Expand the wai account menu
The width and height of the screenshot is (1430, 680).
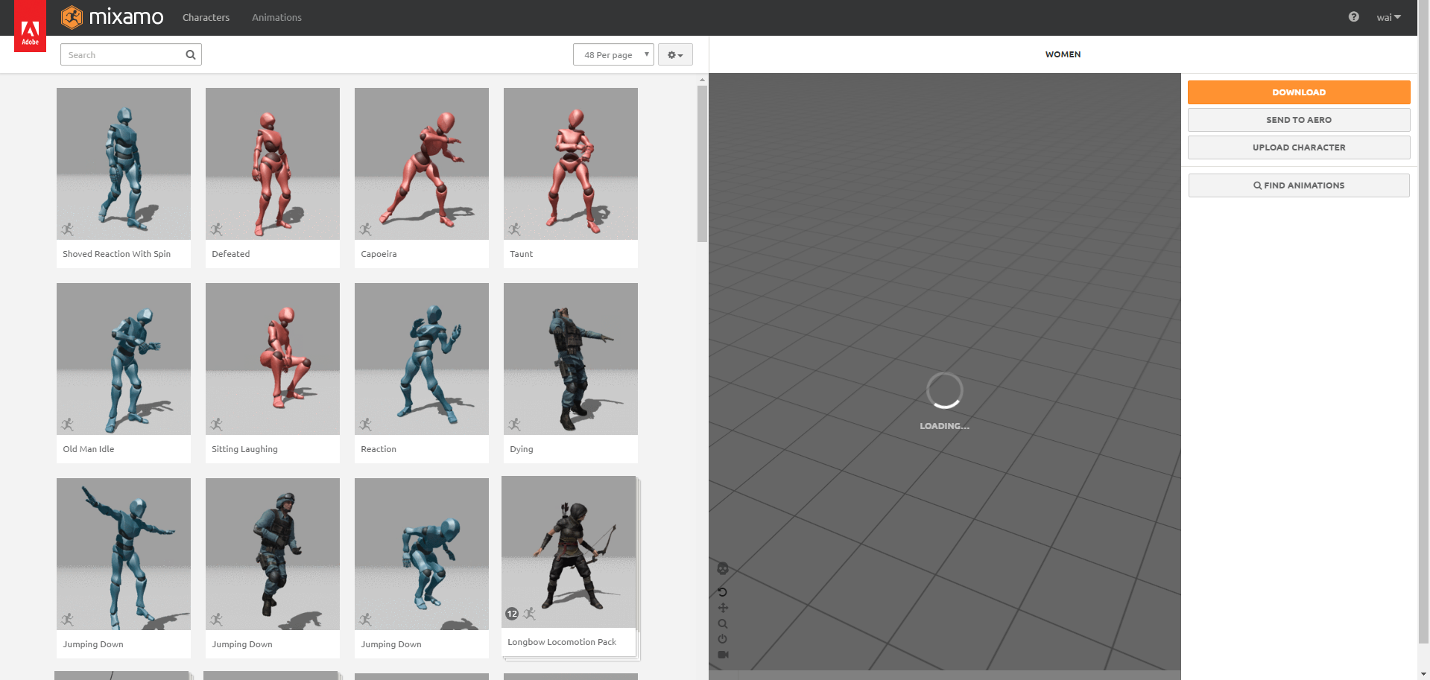click(x=1388, y=17)
